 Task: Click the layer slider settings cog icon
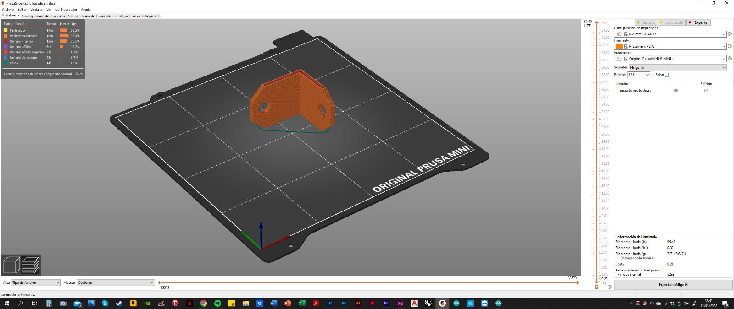click(x=609, y=287)
